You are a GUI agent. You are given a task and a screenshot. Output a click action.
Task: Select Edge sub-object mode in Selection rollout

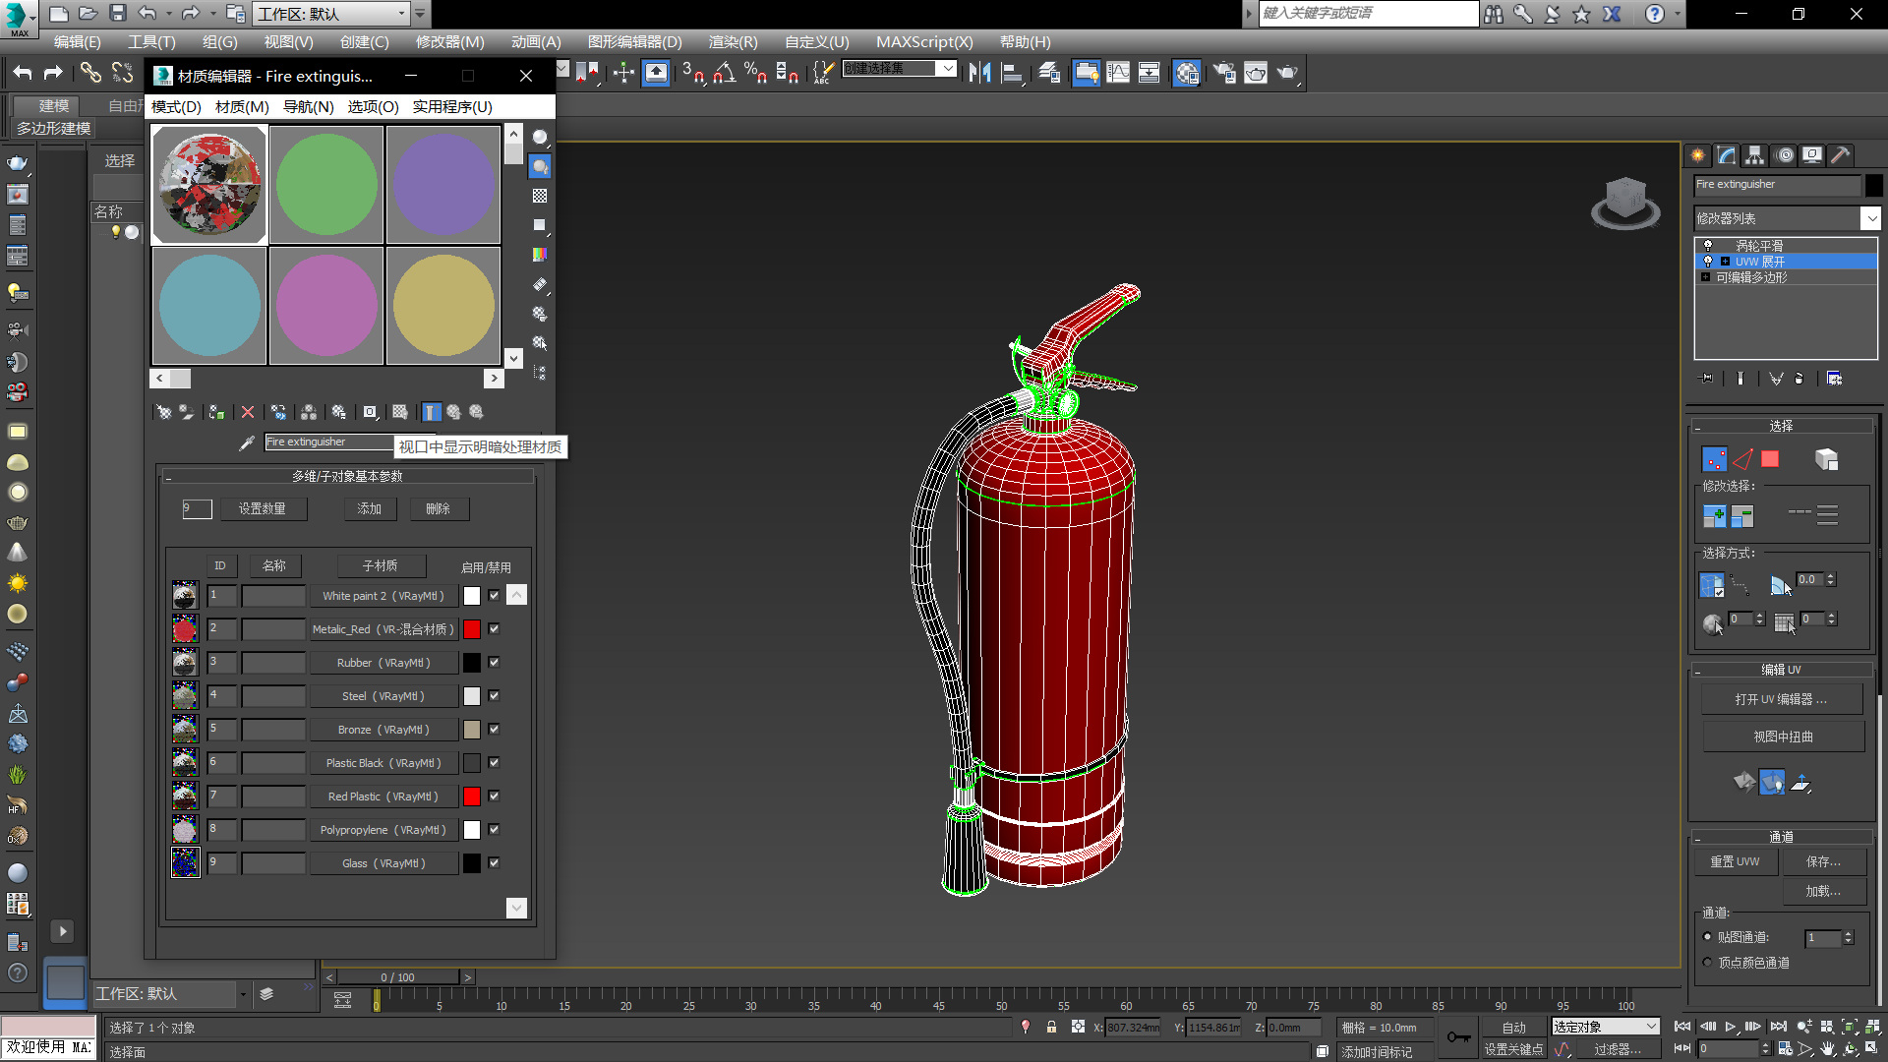[1742, 459]
